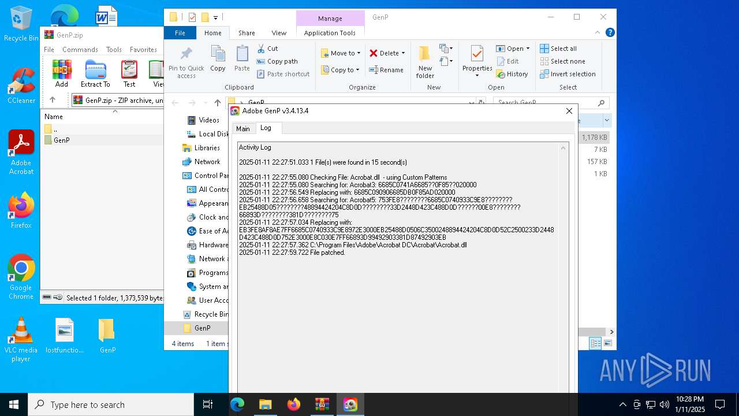Click volume icon in system tray
Viewport: 739px width, 416px height.
click(x=665, y=404)
